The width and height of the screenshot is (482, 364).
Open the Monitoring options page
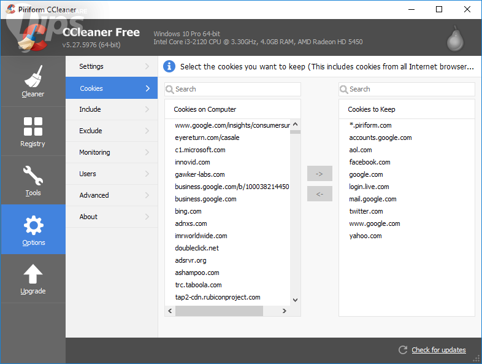click(x=94, y=152)
